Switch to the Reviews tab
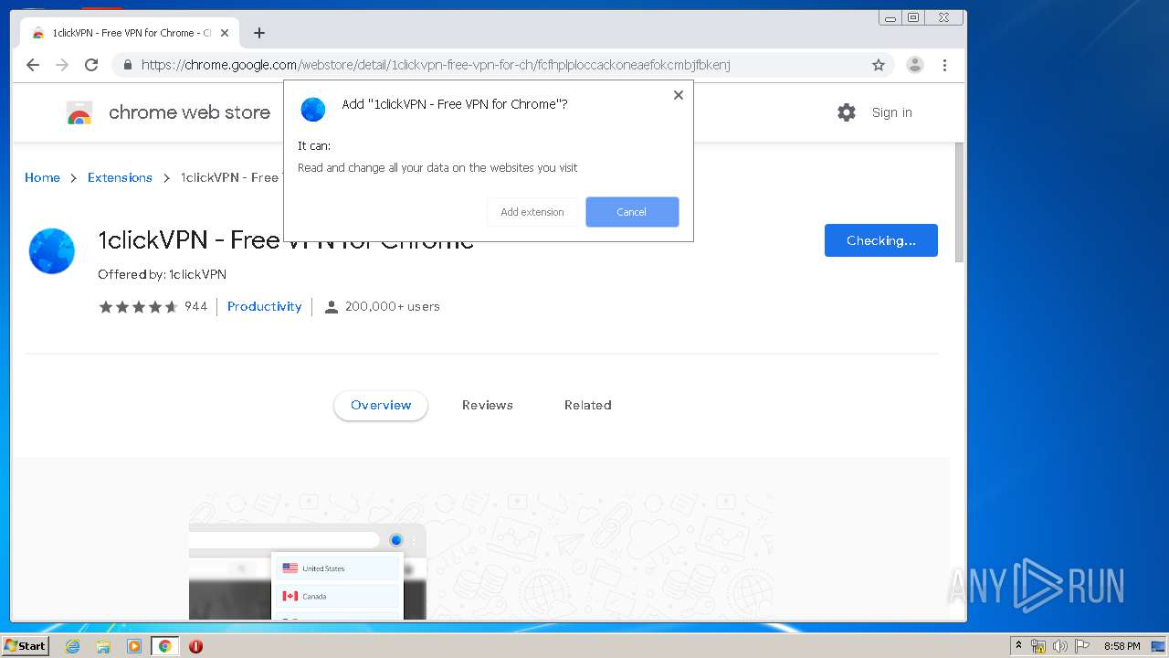This screenshot has width=1169, height=658. coord(488,405)
